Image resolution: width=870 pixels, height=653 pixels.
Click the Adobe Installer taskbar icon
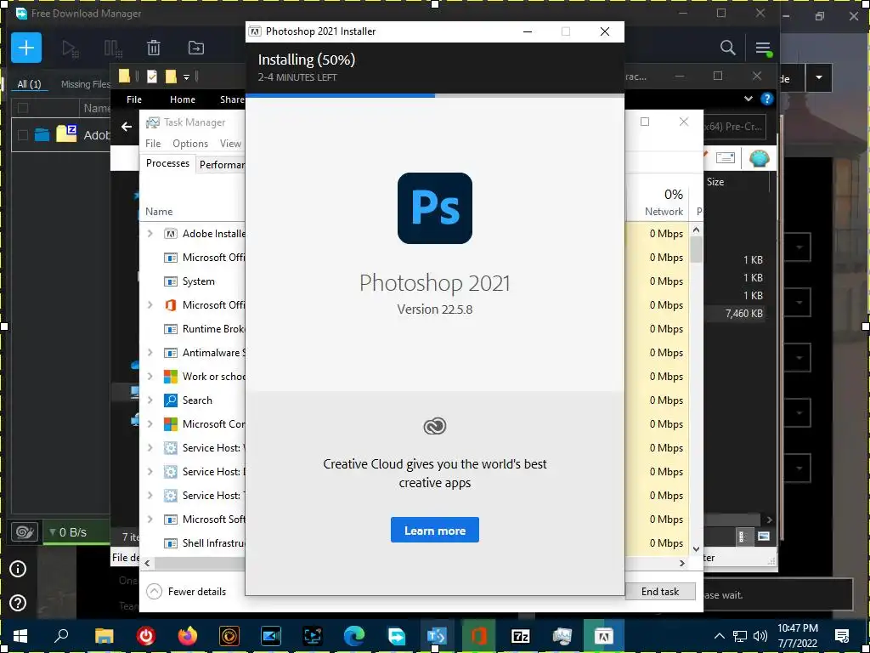pyautogui.click(x=604, y=636)
